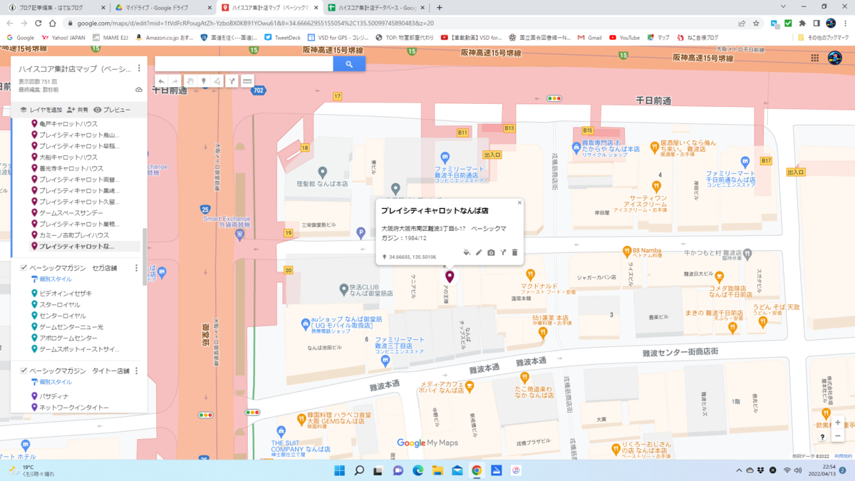The width and height of the screenshot is (855, 481).
Task: Close the プレイシティキャロットなんば店 popup
Action: tap(519, 203)
